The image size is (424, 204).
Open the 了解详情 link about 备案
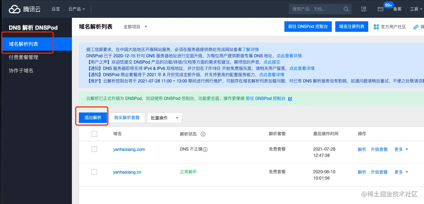[250, 50]
